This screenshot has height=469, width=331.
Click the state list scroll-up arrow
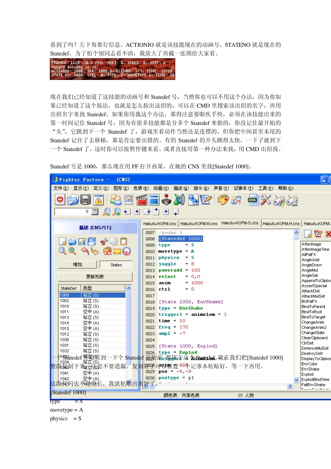point(129,288)
